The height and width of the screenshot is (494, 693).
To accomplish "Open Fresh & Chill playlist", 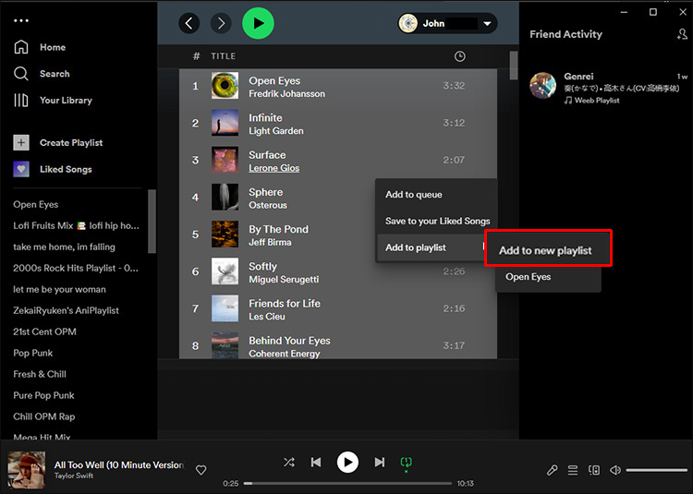I will [40, 374].
